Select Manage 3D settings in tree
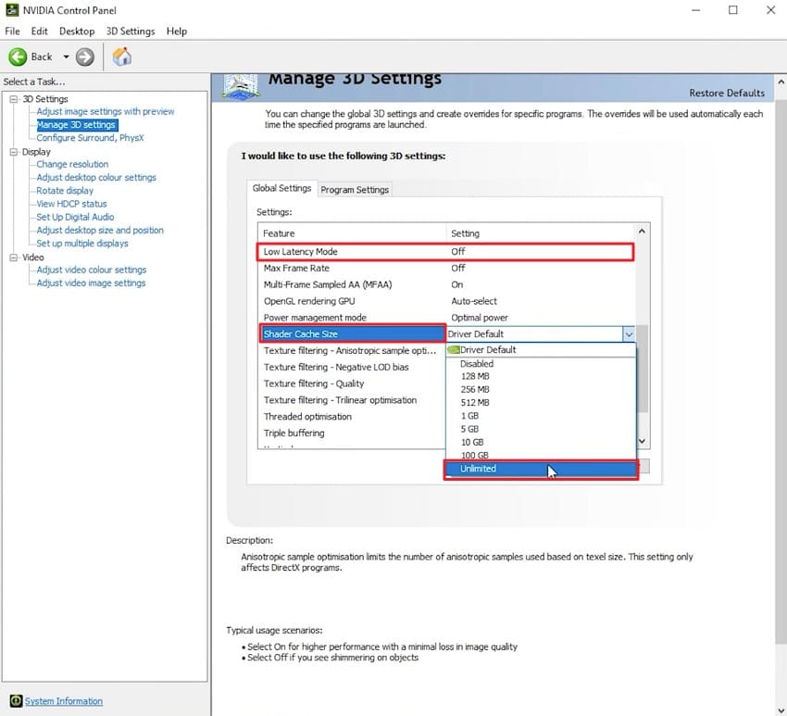Viewport: 787px width, 716px height. (x=77, y=124)
